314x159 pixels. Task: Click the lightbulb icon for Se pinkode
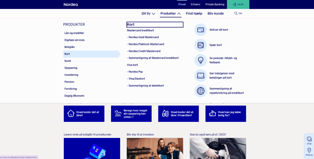[x=201, y=60]
